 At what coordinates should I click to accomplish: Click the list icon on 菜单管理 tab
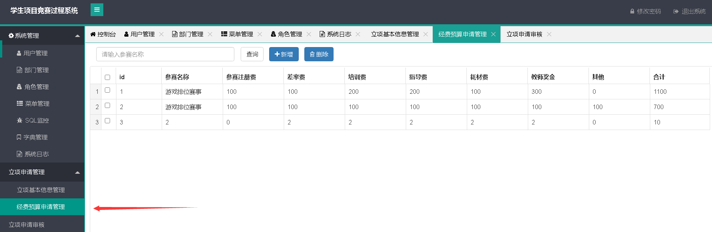tap(224, 34)
